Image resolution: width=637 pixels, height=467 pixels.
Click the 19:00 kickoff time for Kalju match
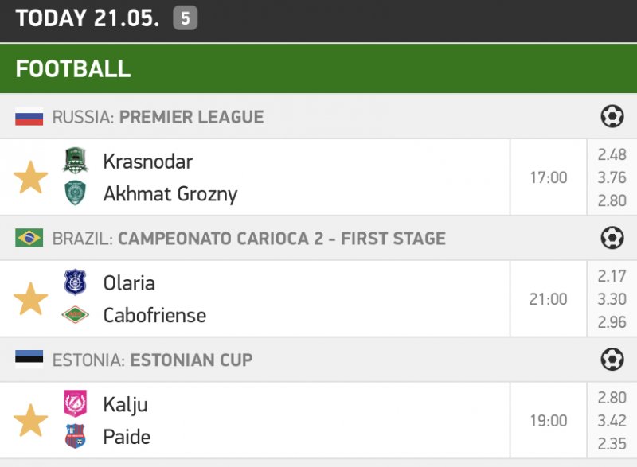click(549, 421)
